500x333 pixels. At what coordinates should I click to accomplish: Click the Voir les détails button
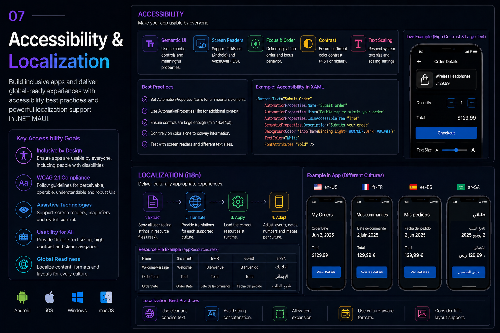372,272
